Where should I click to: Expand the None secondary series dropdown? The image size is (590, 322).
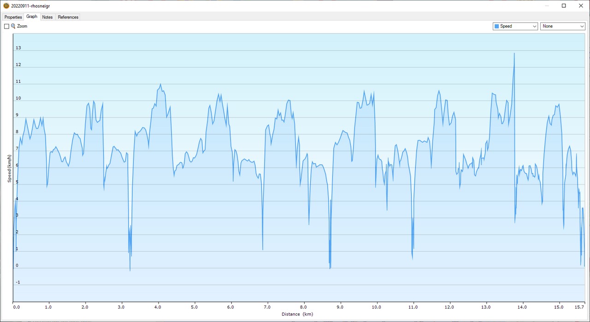point(563,26)
